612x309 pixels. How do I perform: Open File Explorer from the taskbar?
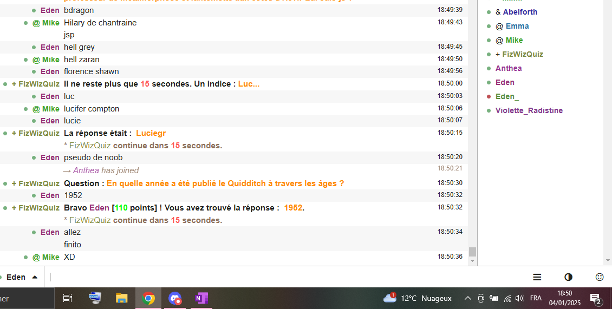tap(122, 299)
